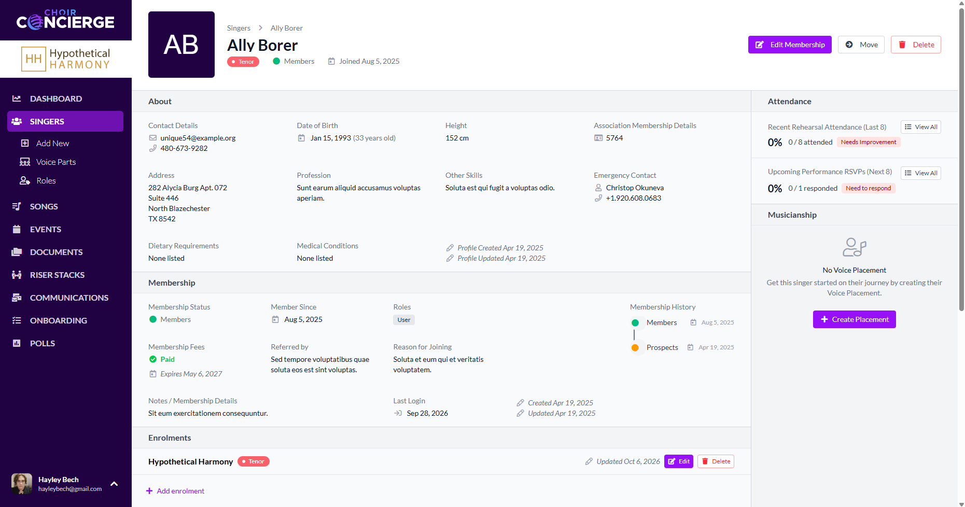The height and width of the screenshot is (507, 965).
Task: Click the Communications mail icon
Action: click(x=17, y=298)
